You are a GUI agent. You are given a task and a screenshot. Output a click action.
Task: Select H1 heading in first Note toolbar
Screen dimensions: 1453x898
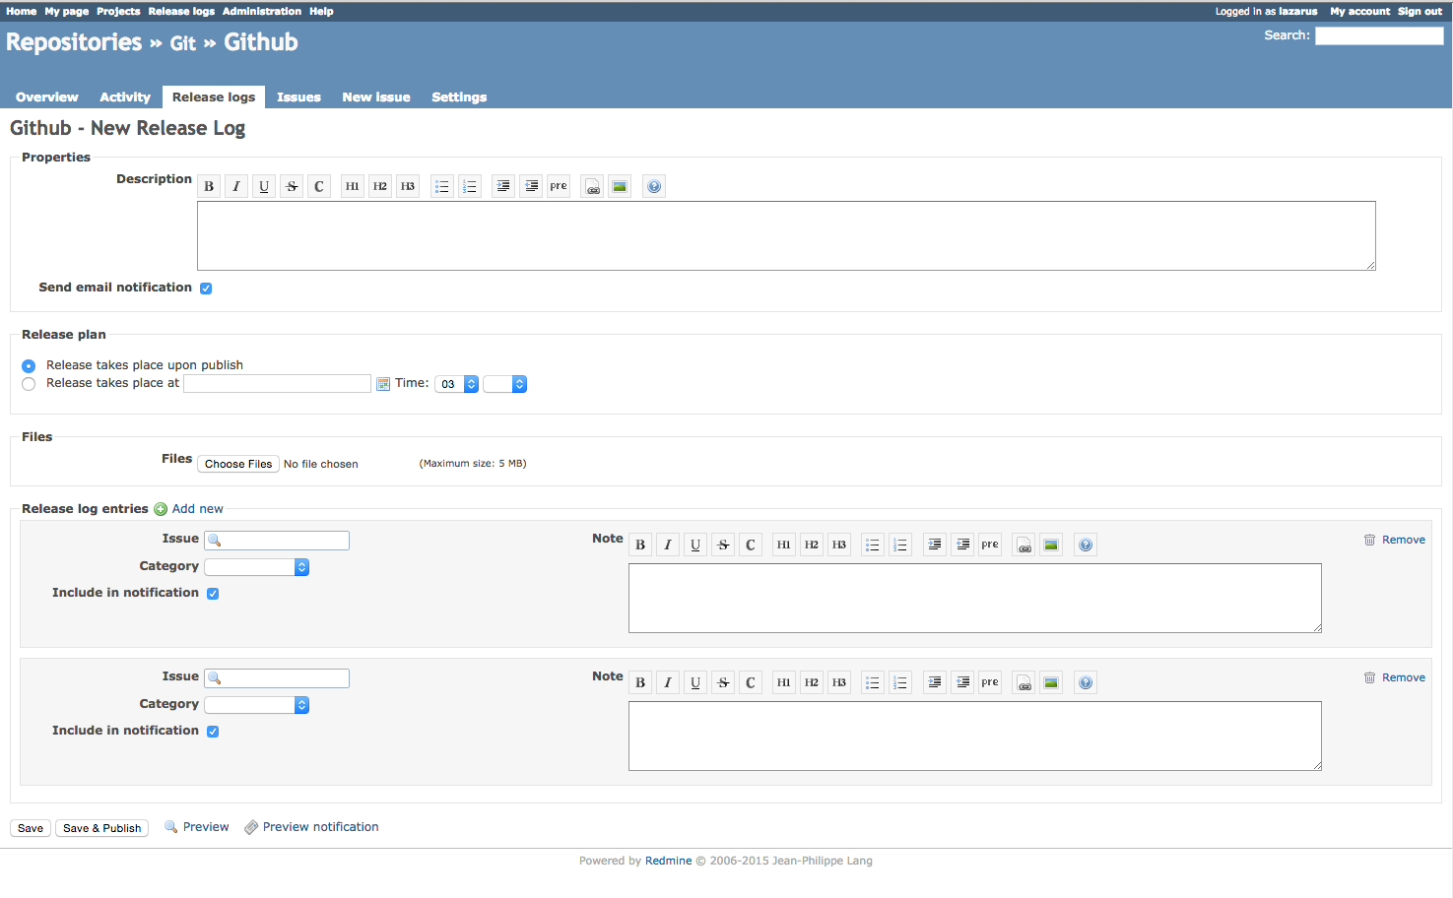tap(784, 545)
